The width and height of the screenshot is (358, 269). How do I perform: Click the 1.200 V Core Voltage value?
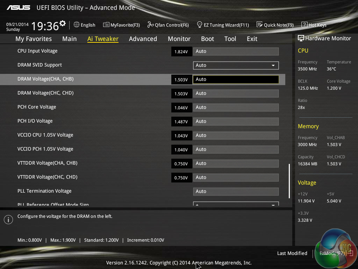(x=334, y=88)
